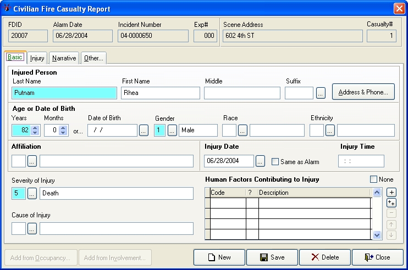Add a single human factor row with plus
The width and height of the screenshot is (408, 270).
pyautogui.click(x=392, y=193)
